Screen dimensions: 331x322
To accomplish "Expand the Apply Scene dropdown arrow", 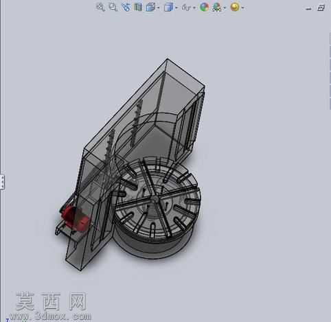I will [225, 8].
